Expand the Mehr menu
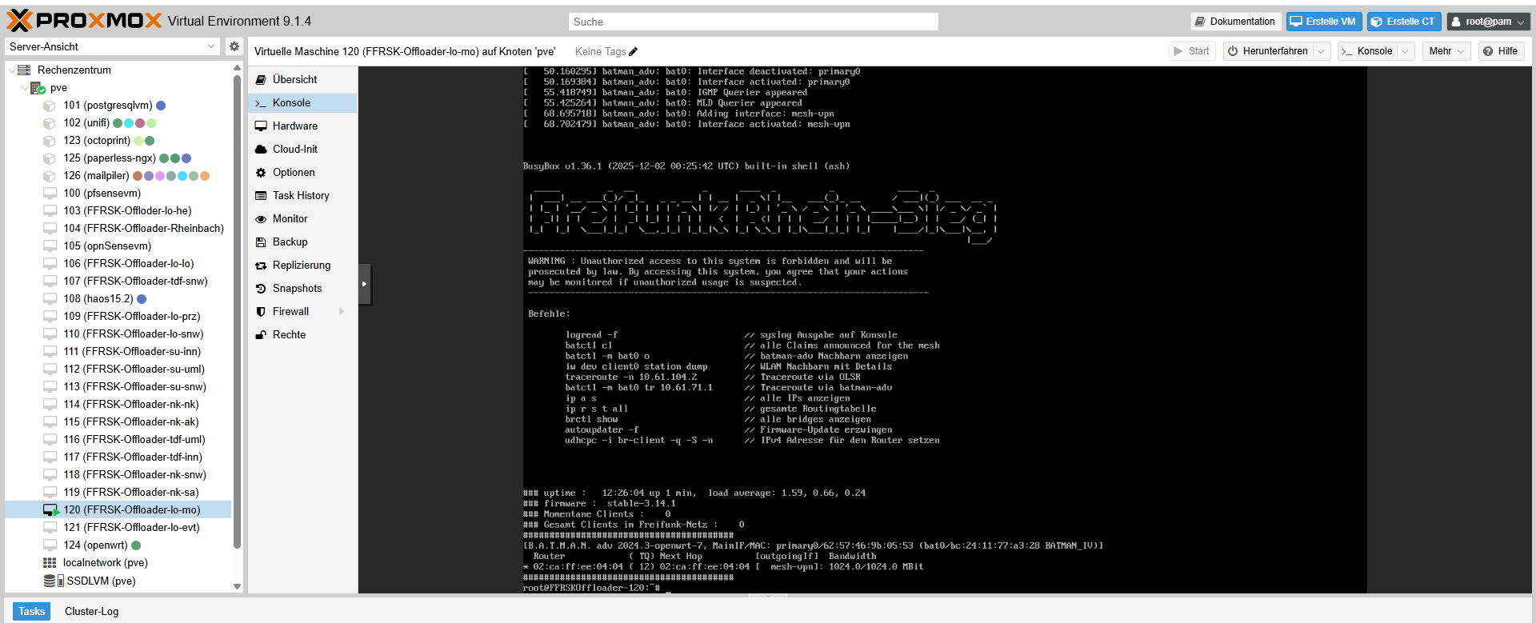Viewport: 1536px width, 623px height. click(x=1446, y=51)
